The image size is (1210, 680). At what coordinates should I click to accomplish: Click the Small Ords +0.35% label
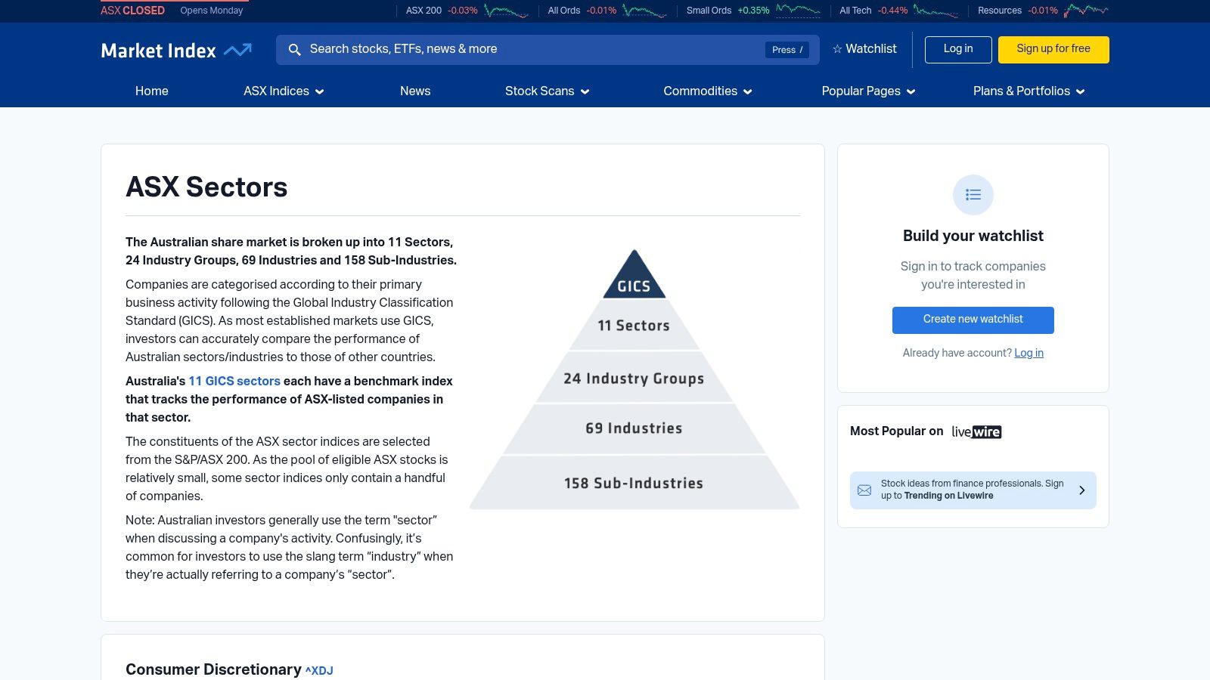728,11
